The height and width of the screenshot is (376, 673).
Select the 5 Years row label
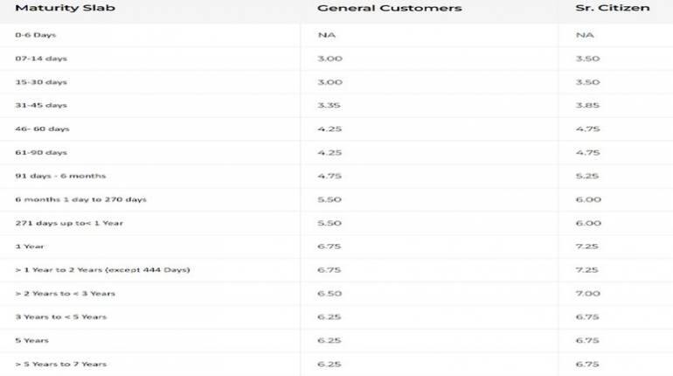tap(31, 341)
